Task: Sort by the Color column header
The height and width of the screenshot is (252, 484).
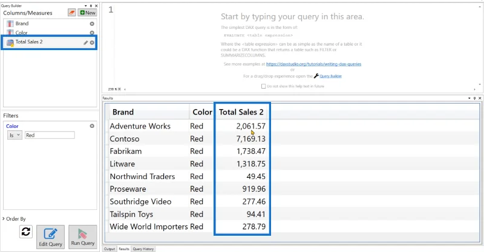Action: click(202, 112)
